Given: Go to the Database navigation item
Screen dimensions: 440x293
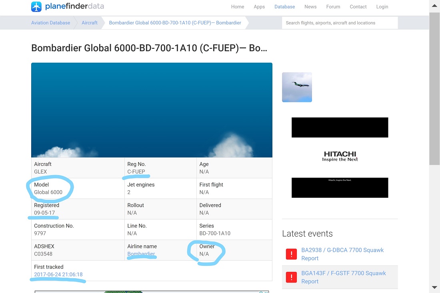Looking at the screenshot, I should [x=284, y=7].
